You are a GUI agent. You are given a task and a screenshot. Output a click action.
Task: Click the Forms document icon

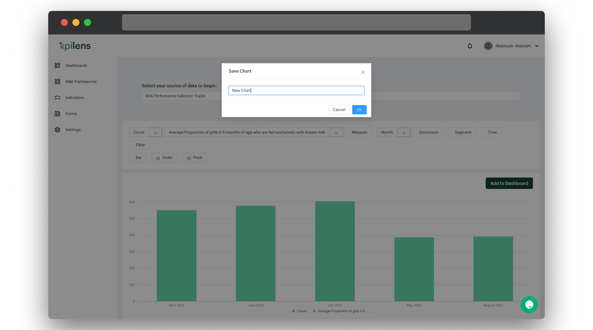57,114
